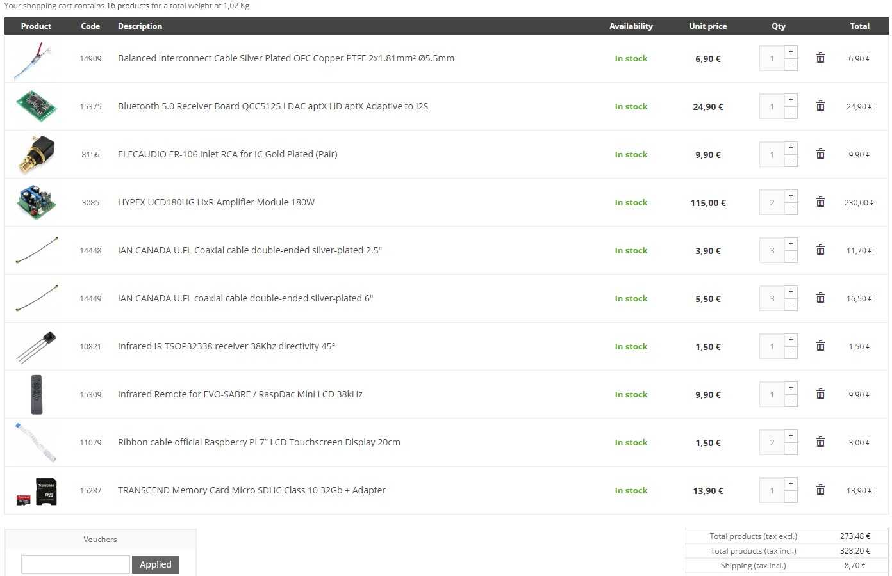Reduce ELECAUDIO ER-106 RCA quantity by one
The height and width of the screenshot is (576, 892).
(791, 161)
